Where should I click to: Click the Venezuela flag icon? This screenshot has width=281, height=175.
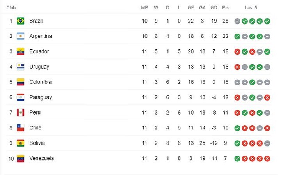21,158
